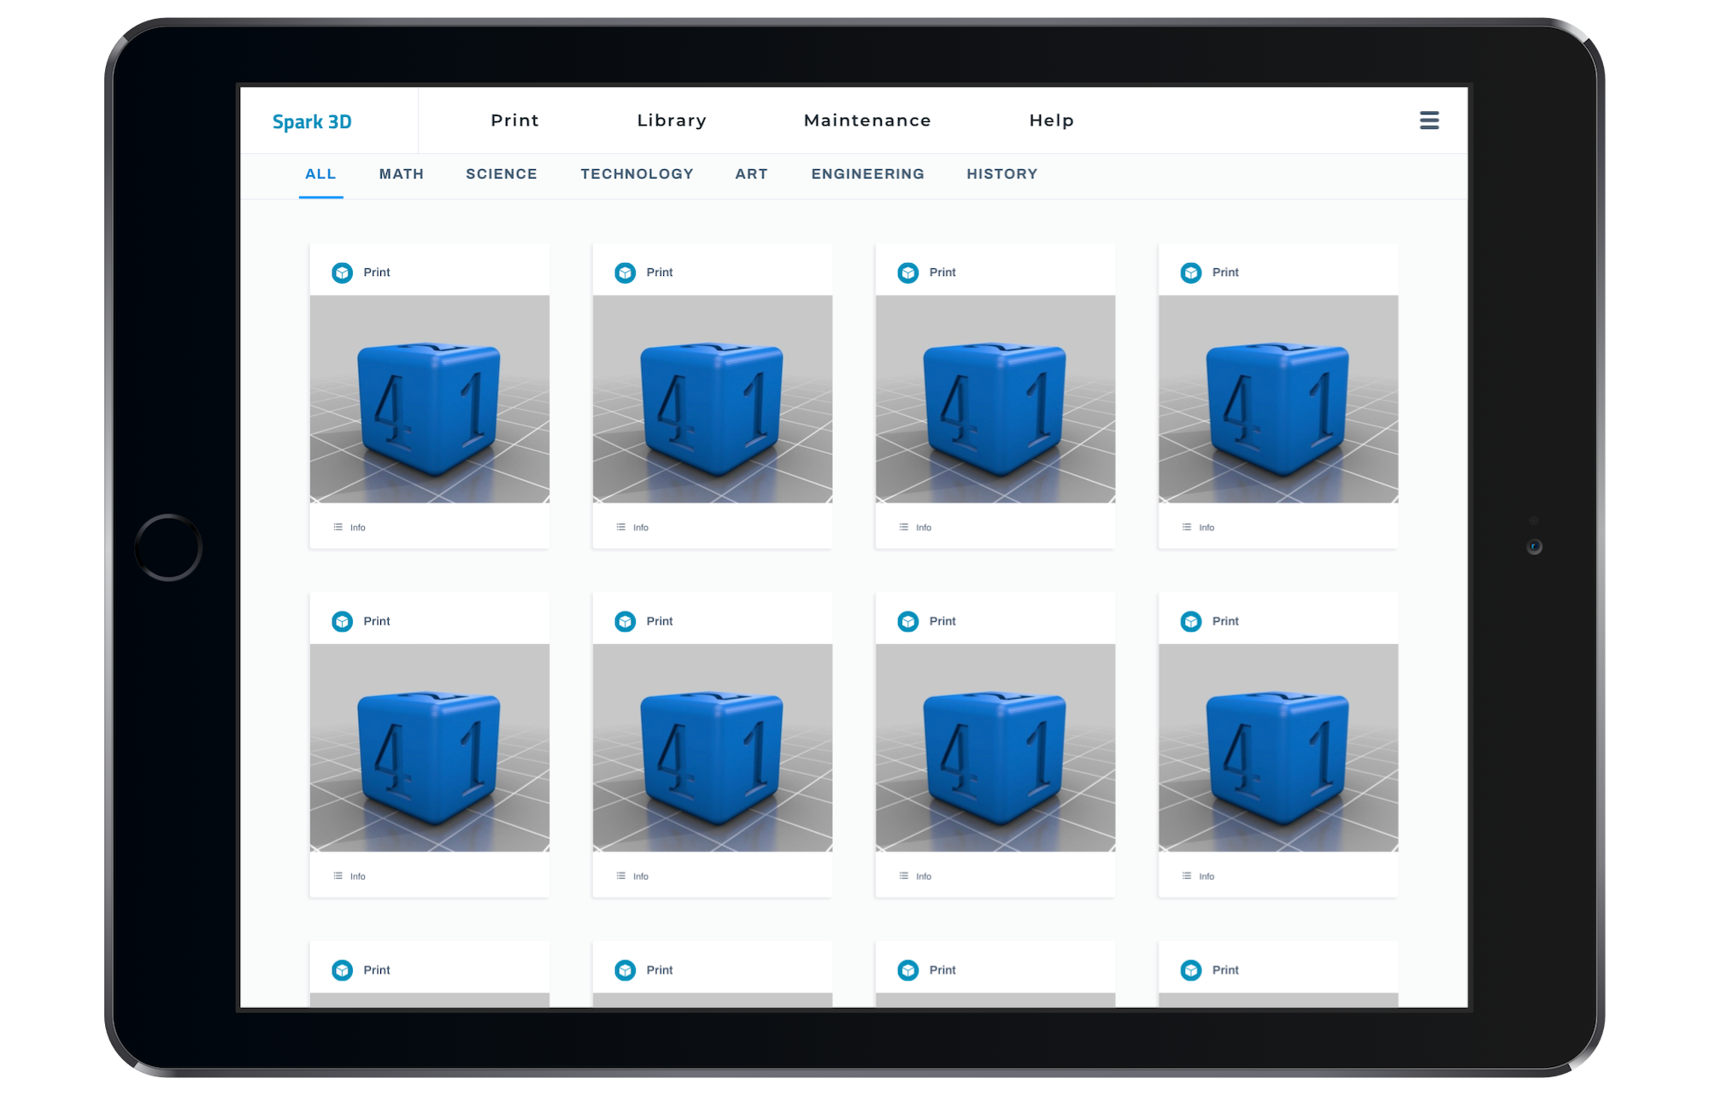The image size is (1709, 1096).
Task: Switch to the ENGINEERING category tab
Action: (867, 174)
